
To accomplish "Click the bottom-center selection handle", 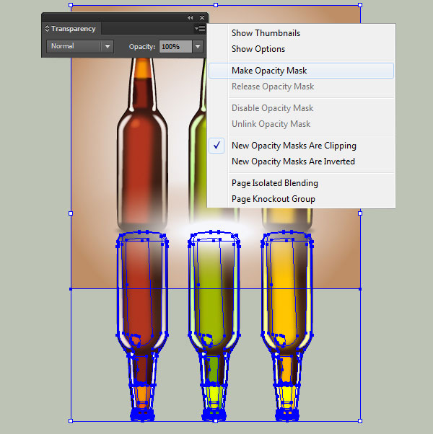I will [216, 421].
